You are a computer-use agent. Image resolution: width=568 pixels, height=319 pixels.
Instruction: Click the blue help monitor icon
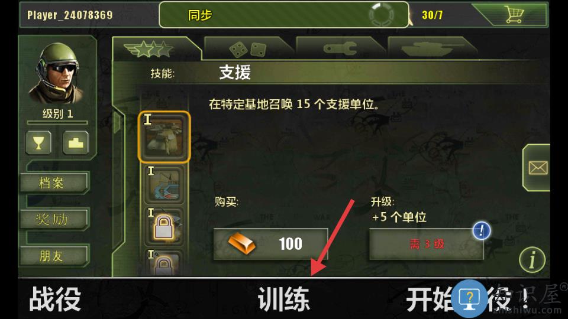coord(469,299)
